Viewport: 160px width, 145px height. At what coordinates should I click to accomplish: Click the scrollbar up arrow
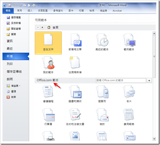pyautogui.click(x=154, y=33)
